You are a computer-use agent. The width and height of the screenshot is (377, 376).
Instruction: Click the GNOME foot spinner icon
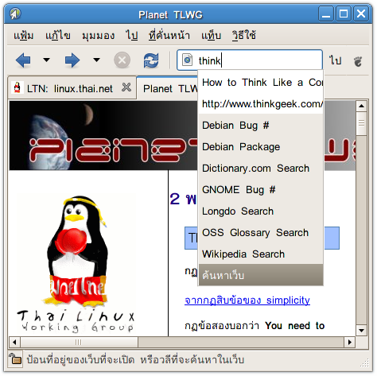(358, 61)
